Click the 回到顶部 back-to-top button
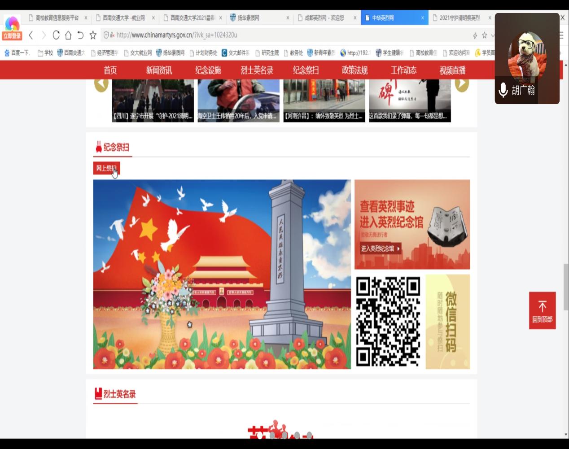Image resolution: width=569 pixels, height=449 pixels. [542, 310]
